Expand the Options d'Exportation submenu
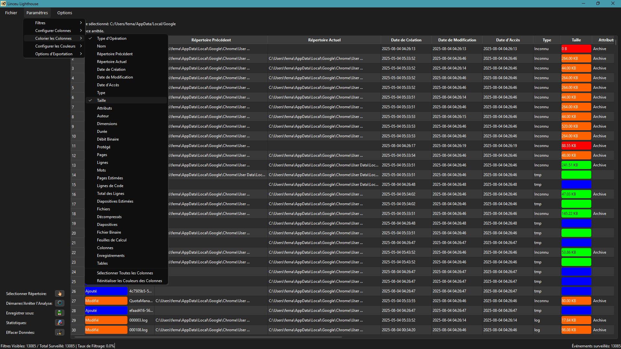Image resolution: width=621 pixels, height=349 pixels. [x=54, y=54]
